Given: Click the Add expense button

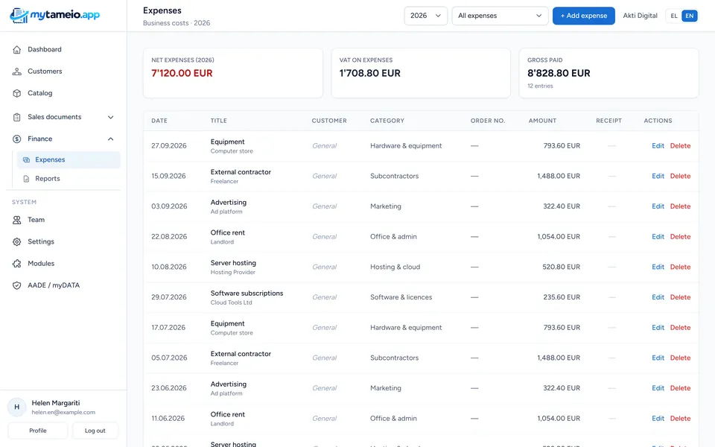Looking at the screenshot, I should [584, 16].
